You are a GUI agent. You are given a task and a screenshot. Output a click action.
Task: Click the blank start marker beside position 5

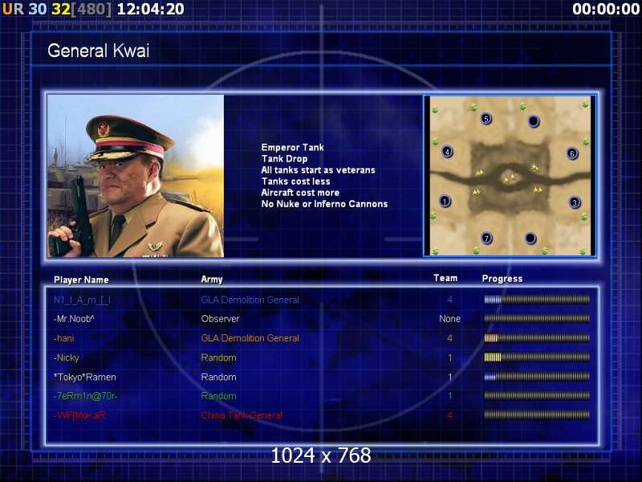click(534, 121)
